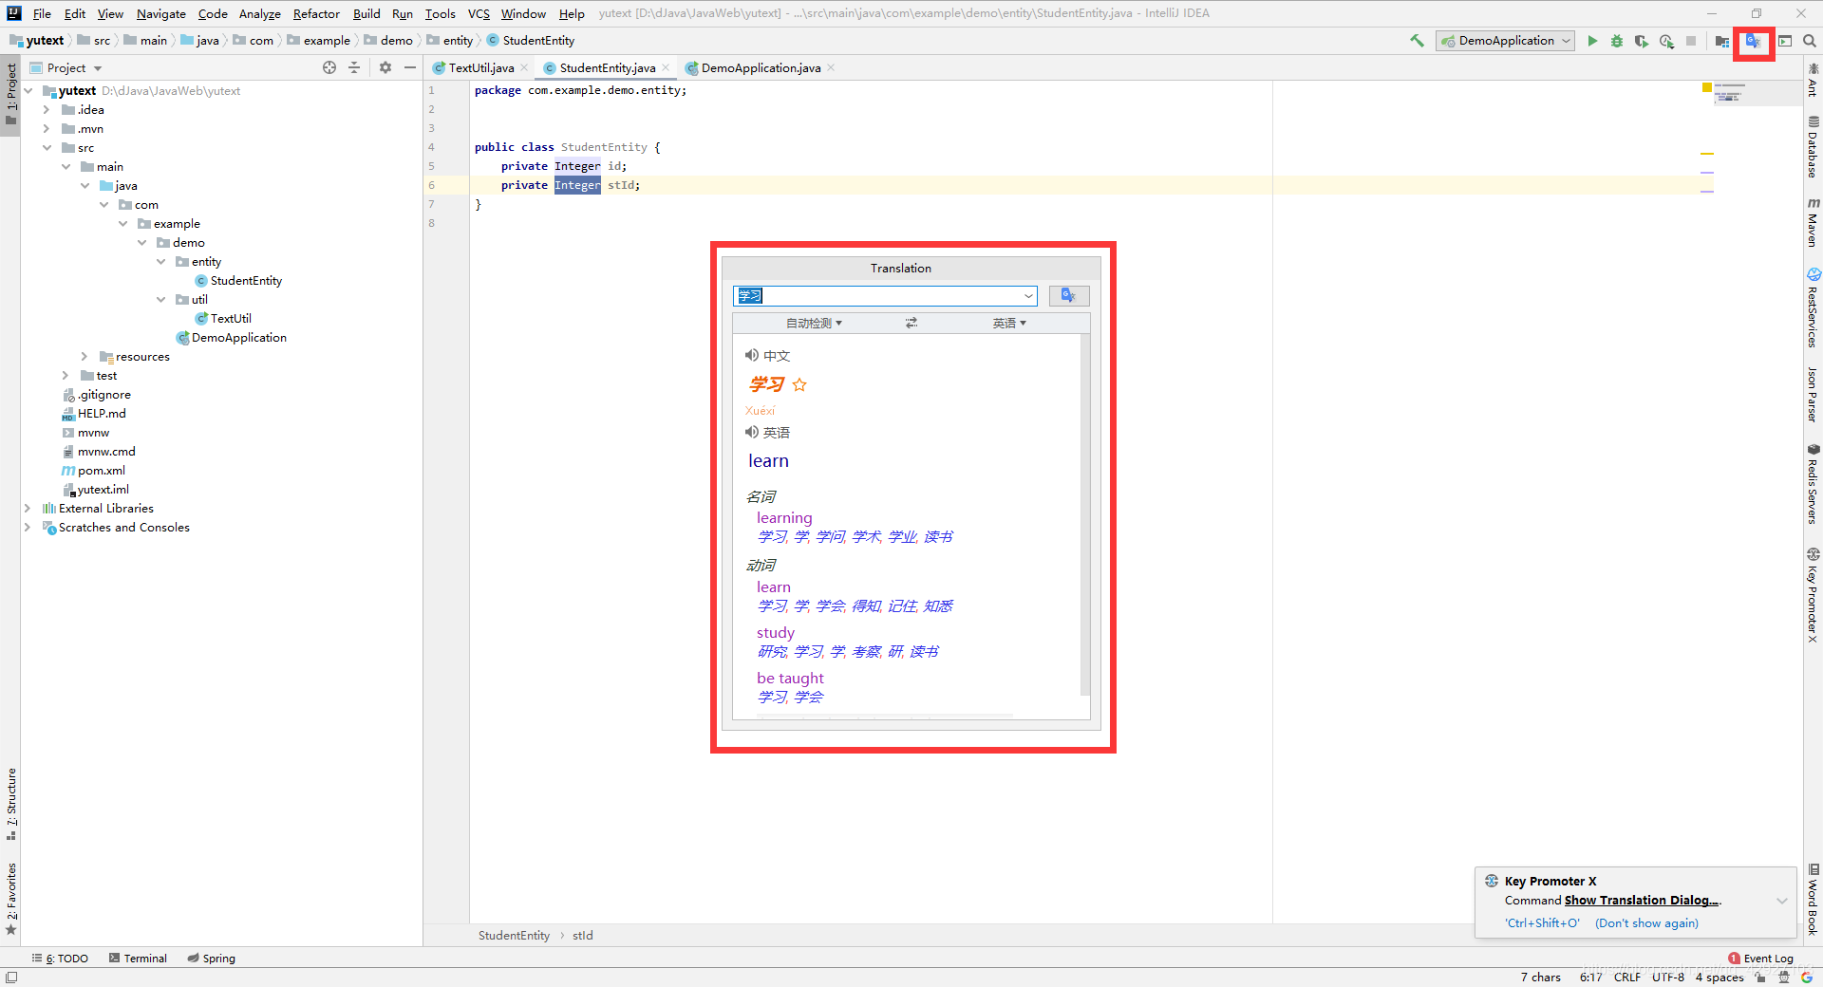Toggle the Structure tool window
Screen dimensions: 1823x987
pyautogui.click(x=10, y=805)
